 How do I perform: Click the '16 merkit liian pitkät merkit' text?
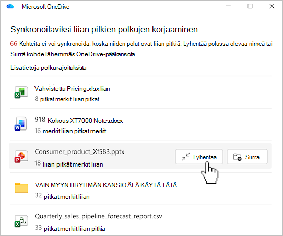(x=70, y=131)
